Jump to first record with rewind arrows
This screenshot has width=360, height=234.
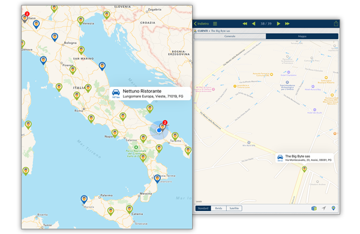tap(245, 23)
